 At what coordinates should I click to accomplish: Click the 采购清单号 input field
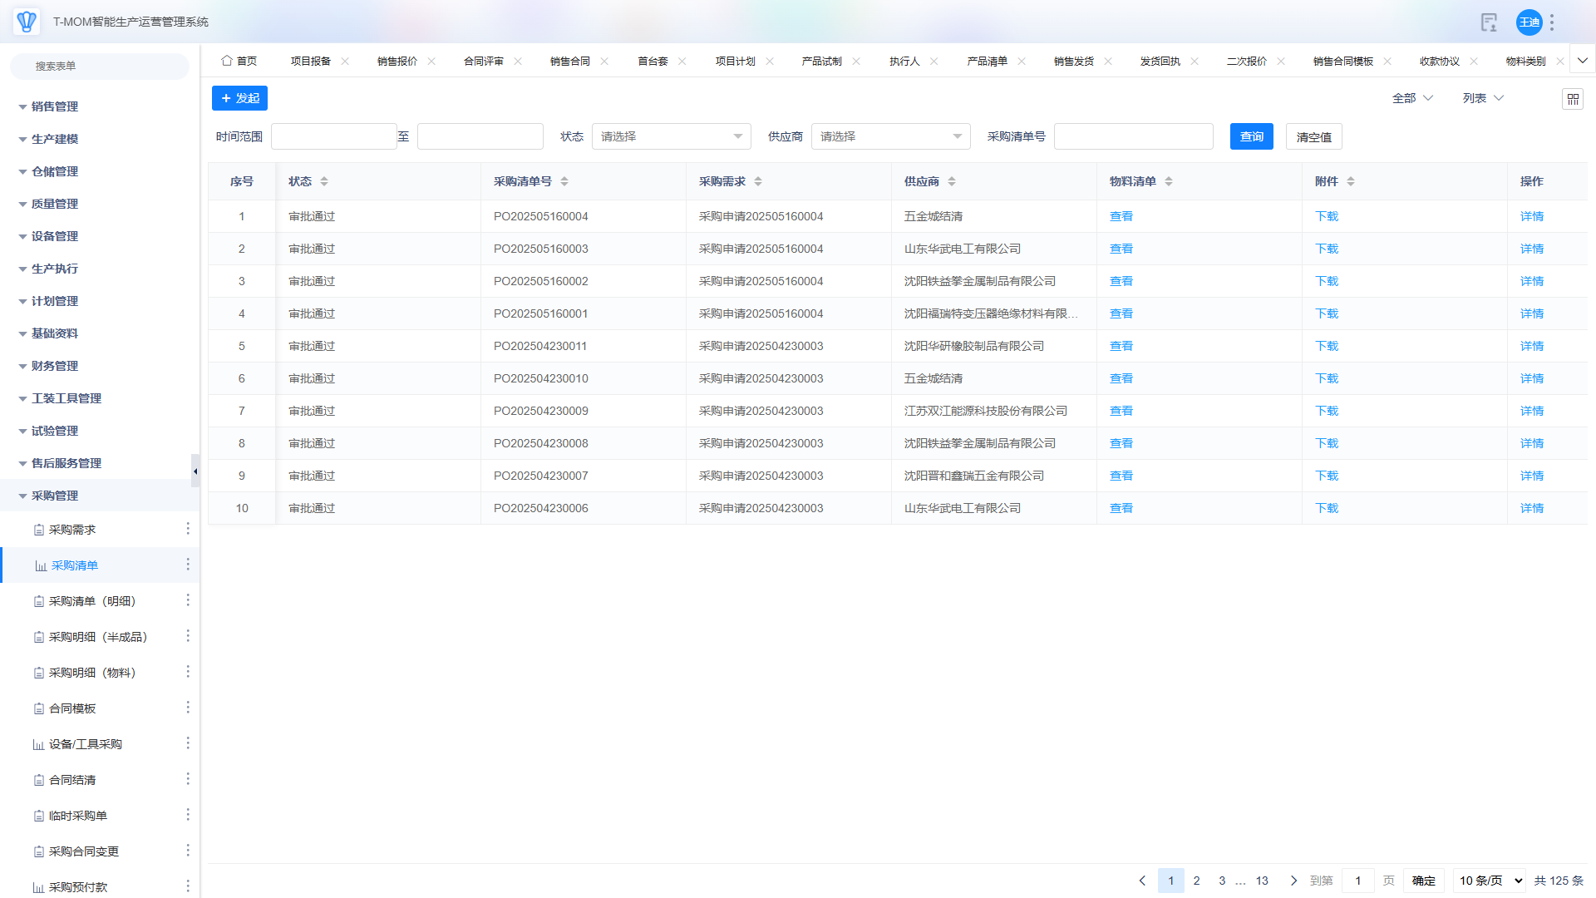click(1133, 136)
